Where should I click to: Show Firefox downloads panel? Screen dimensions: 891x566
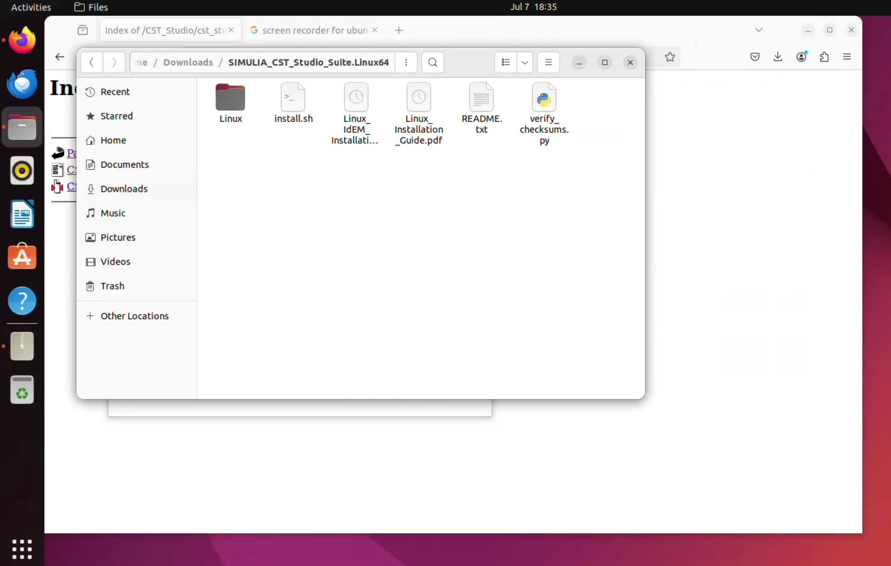[778, 57]
